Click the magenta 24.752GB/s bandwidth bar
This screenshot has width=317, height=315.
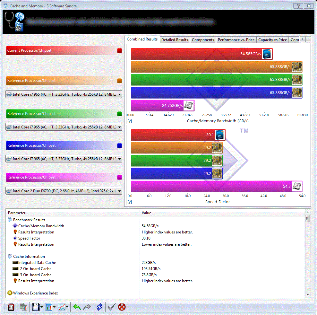coord(163,105)
